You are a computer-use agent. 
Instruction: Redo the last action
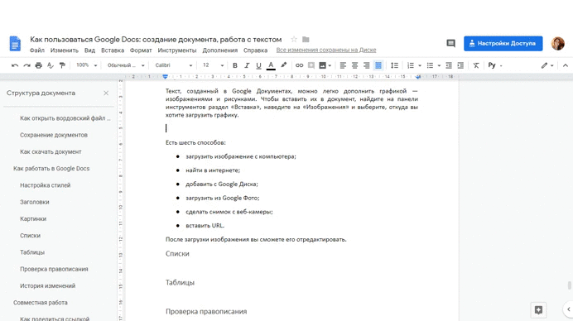tap(26, 65)
